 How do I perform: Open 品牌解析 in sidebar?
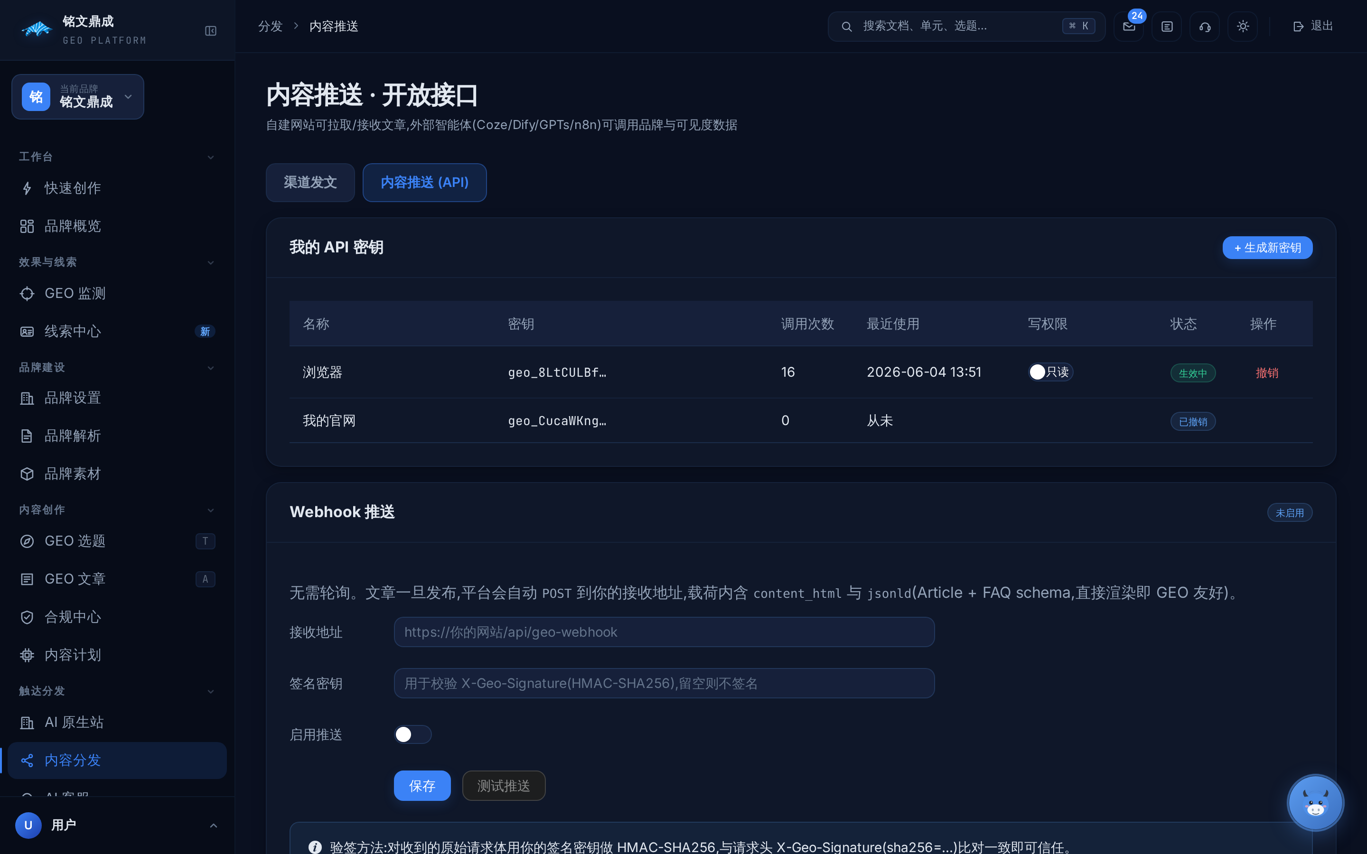(117, 436)
